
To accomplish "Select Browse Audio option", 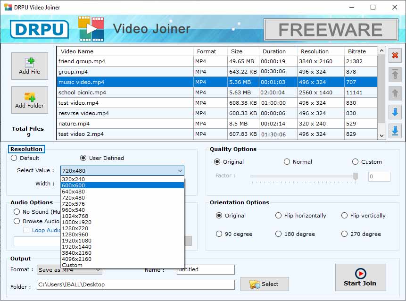I will click(x=17, y=221).
